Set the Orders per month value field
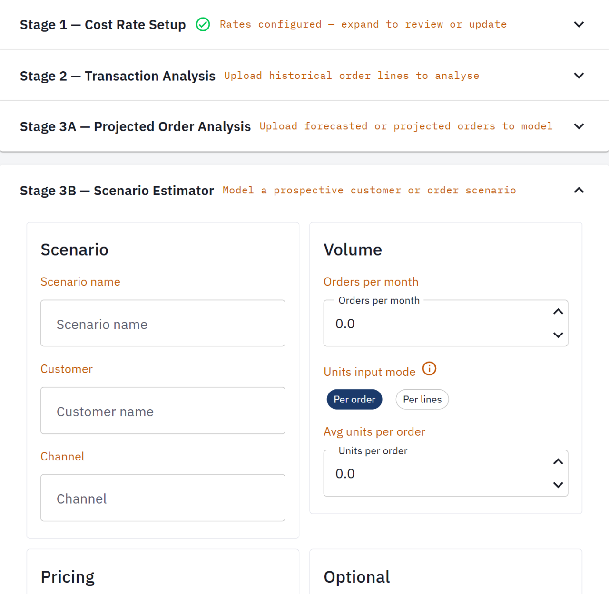This screenshot has height=594, width=609. (x=428, y=324)
